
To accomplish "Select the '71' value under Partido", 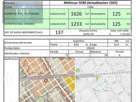I will (x=67, y=55).
